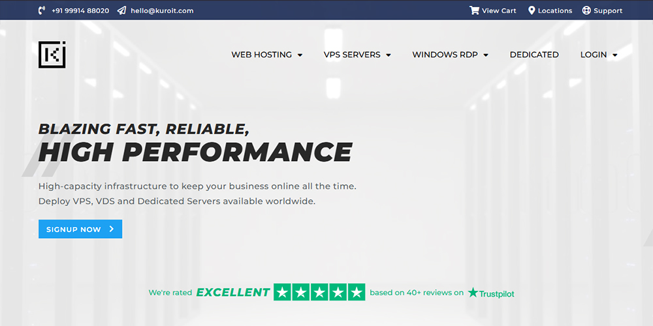Click the Kuroit square logo

(x=52, y=55)
